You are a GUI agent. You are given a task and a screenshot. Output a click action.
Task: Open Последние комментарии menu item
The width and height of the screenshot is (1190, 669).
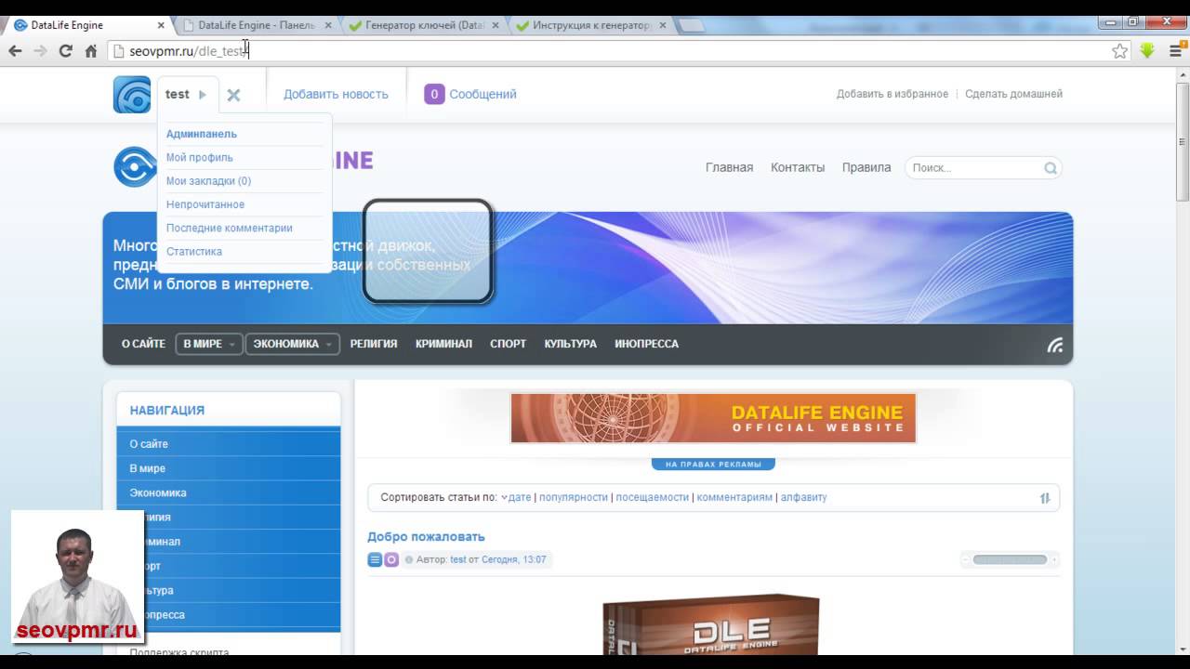pyautogui.click(x=230, y=228)
